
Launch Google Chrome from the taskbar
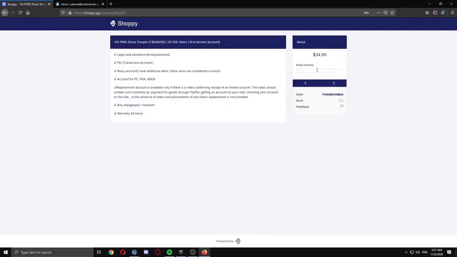pos(111,252)
